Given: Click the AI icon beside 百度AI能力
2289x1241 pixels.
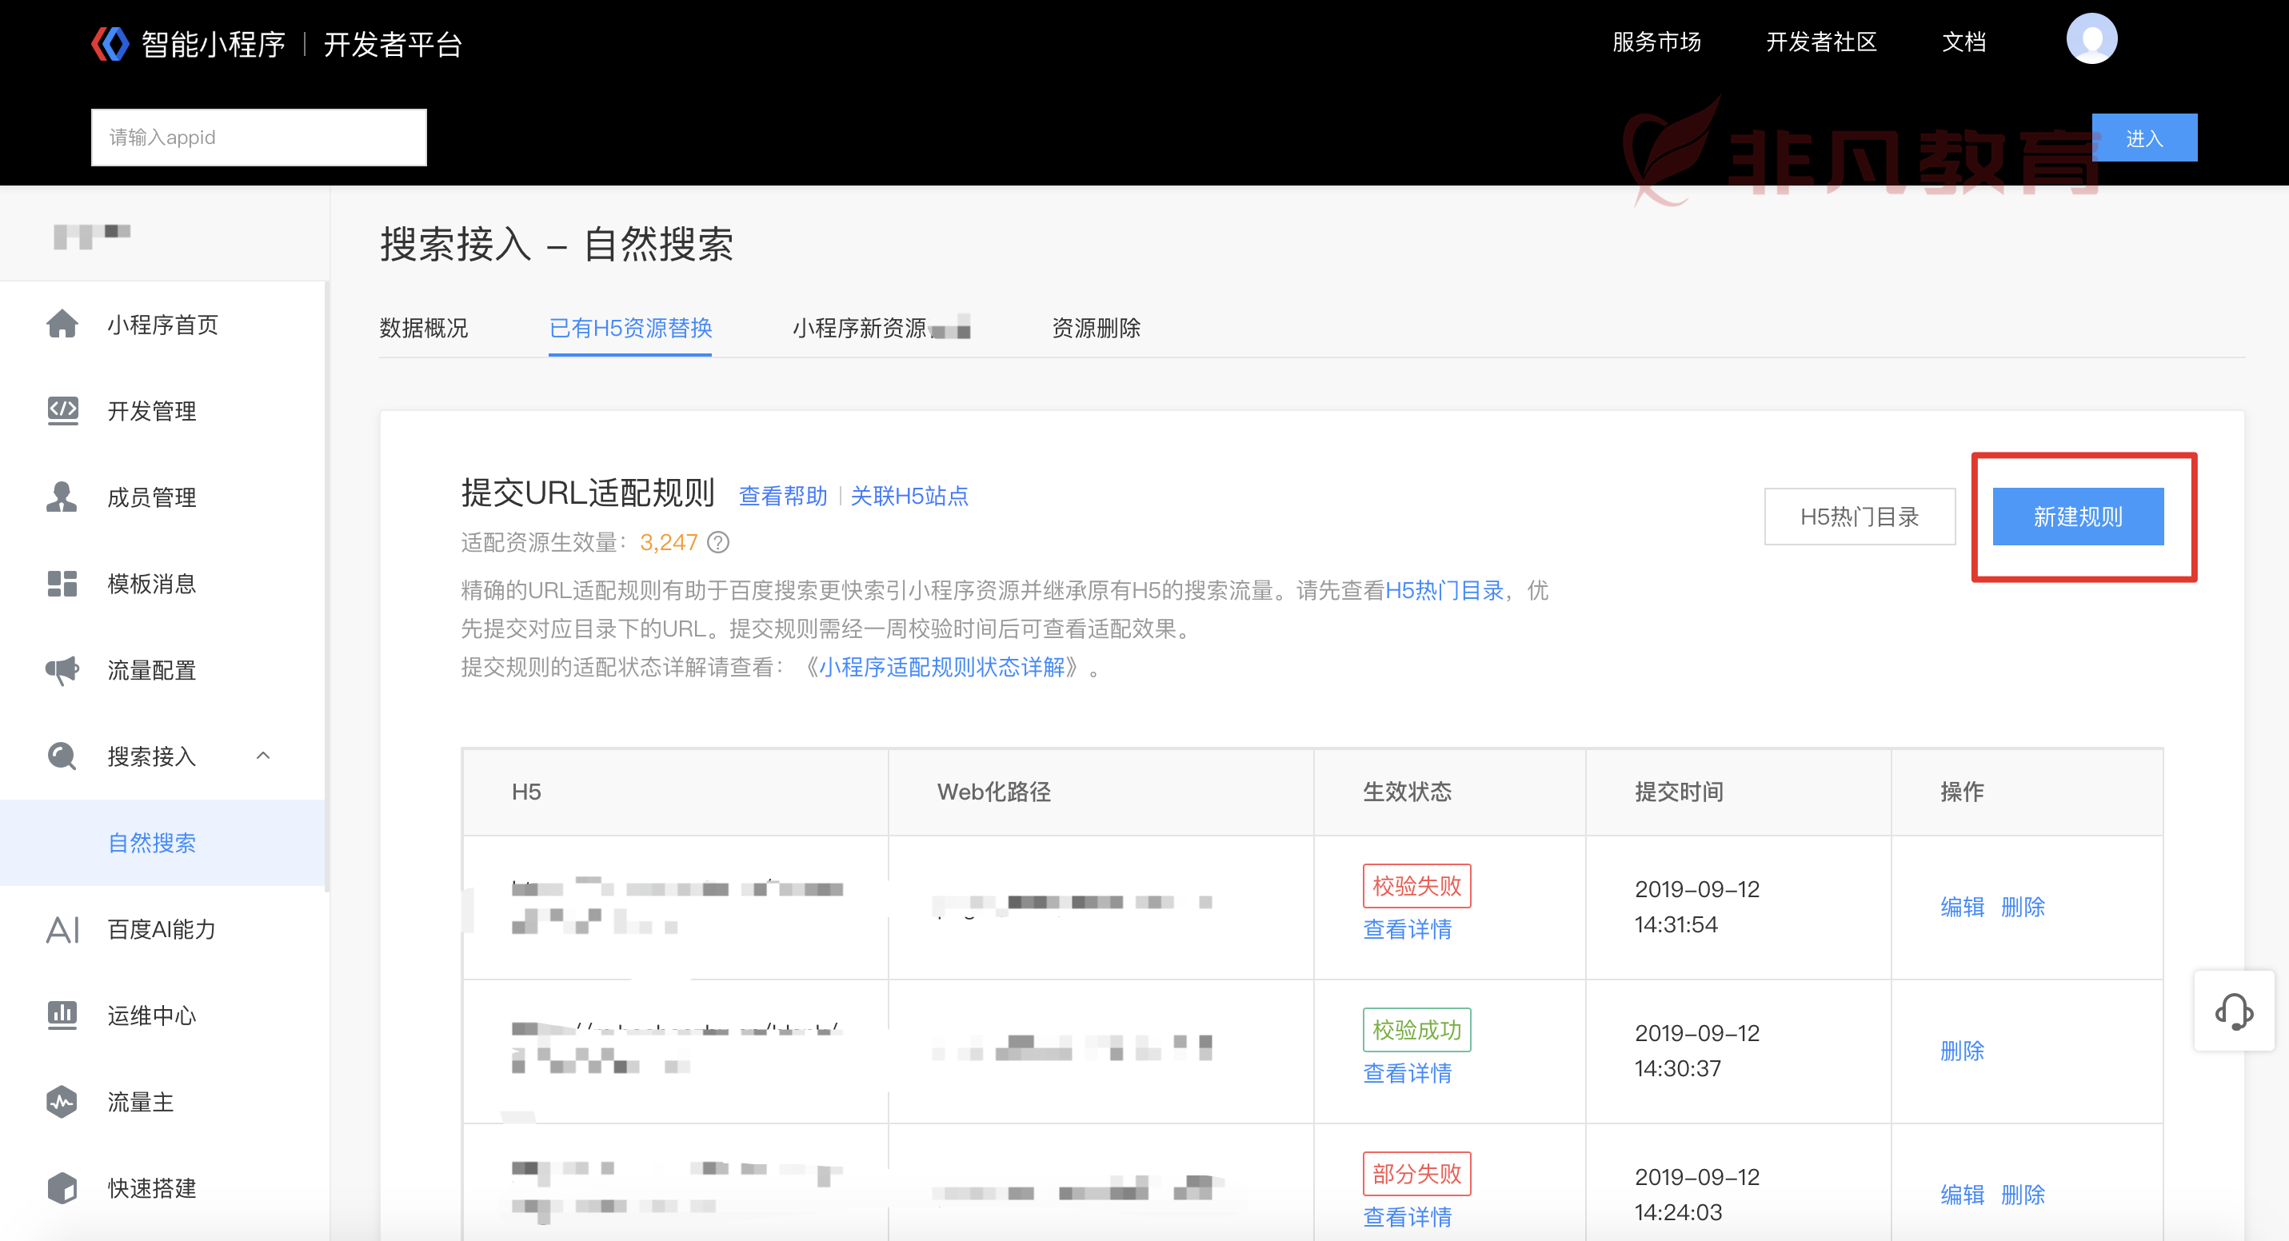Looking at the screenshot, I should click(62, 929).
